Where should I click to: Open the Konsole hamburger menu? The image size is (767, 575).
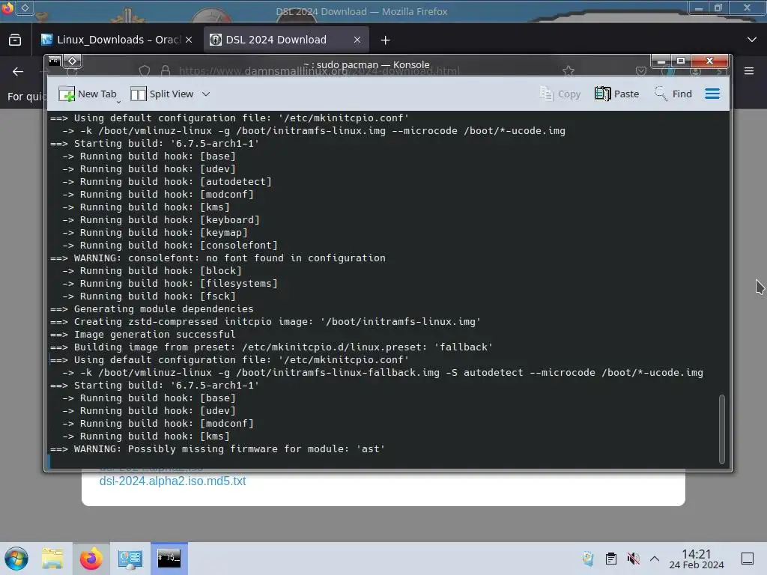(712, 94)
